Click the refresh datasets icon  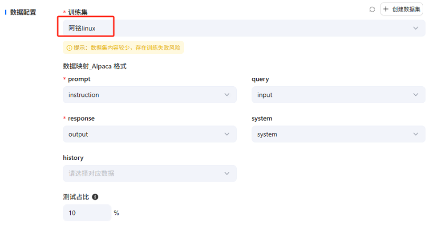[372, 9]
